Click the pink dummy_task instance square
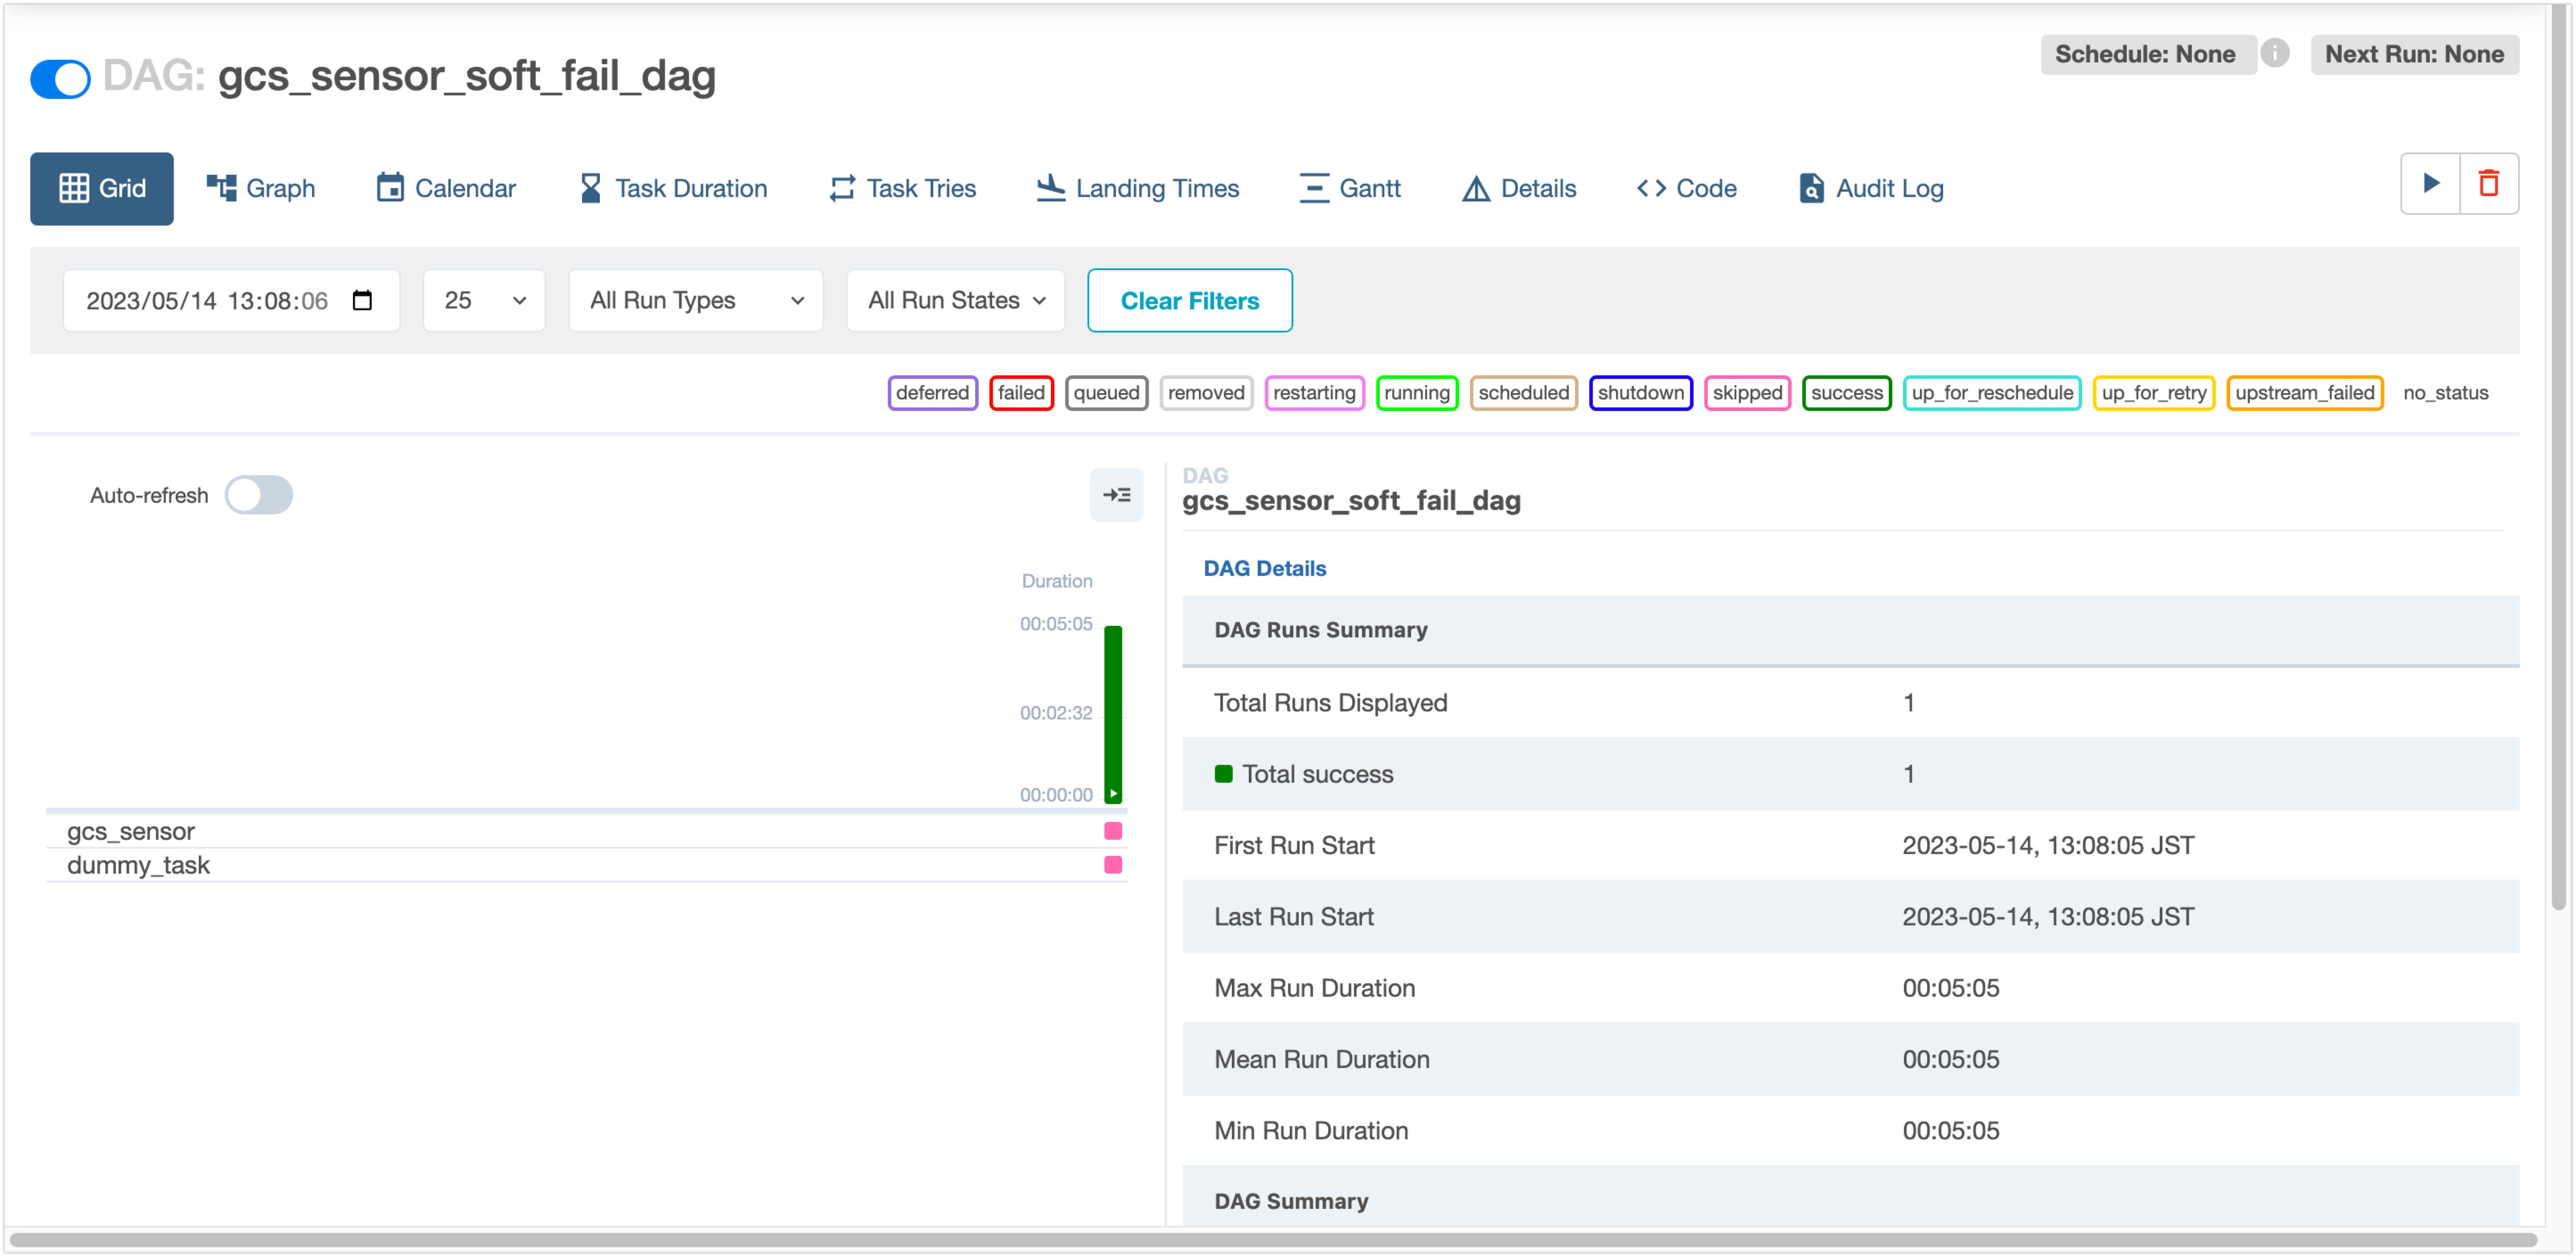 pyautogui.click(x=1113, y=865)
